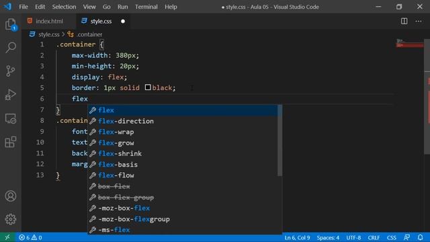
Task: Open the Manage settings gear
Action: click(x=11, y=219)
